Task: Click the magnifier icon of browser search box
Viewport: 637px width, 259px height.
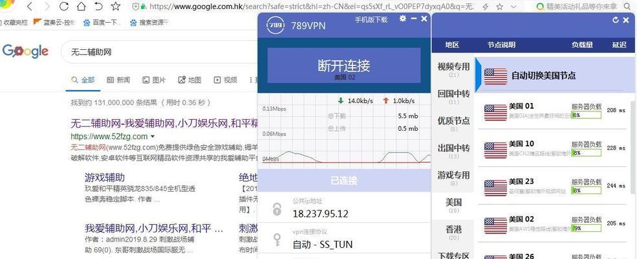Action: pos(628,6)
